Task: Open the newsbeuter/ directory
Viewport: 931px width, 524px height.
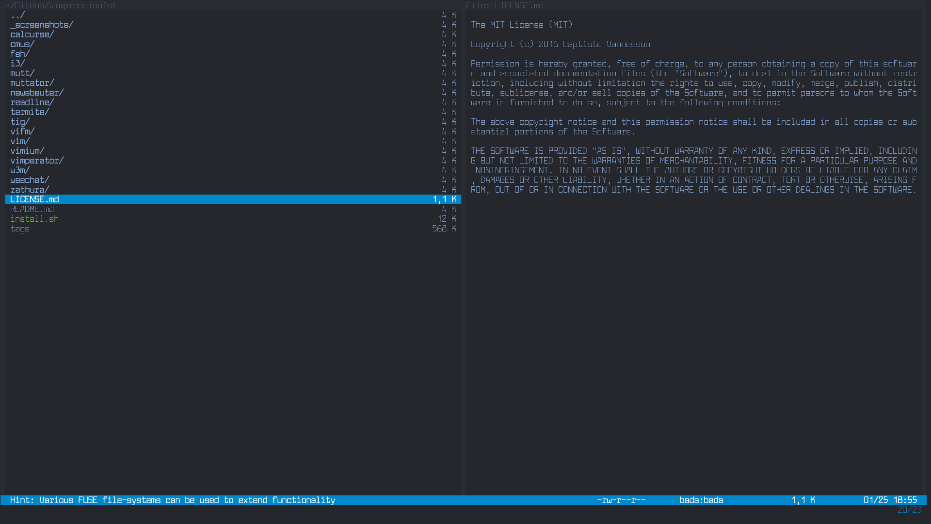Action: coord(37,93)
